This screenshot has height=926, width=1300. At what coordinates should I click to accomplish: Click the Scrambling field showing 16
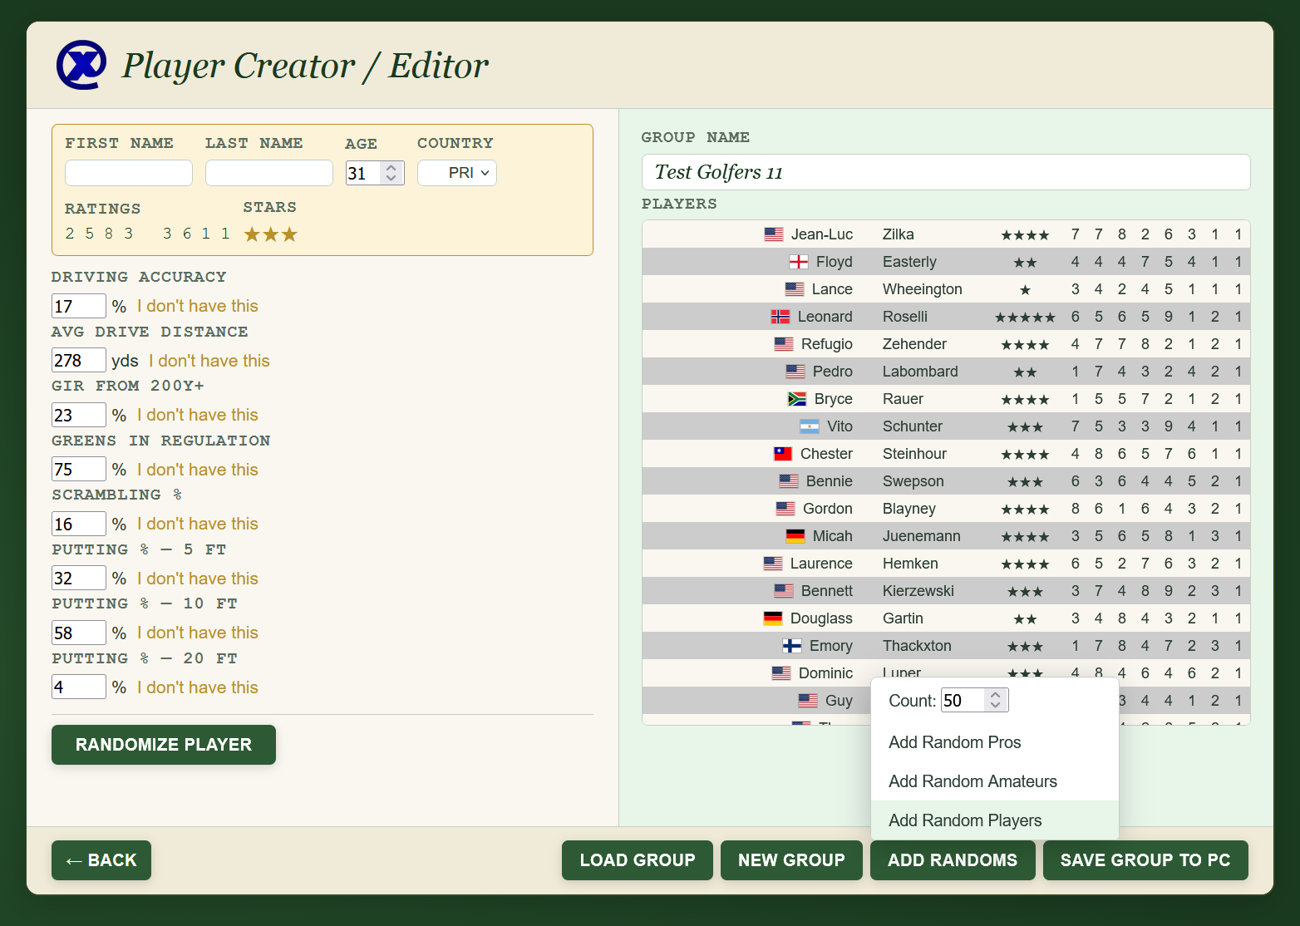(x=79, y=524)
